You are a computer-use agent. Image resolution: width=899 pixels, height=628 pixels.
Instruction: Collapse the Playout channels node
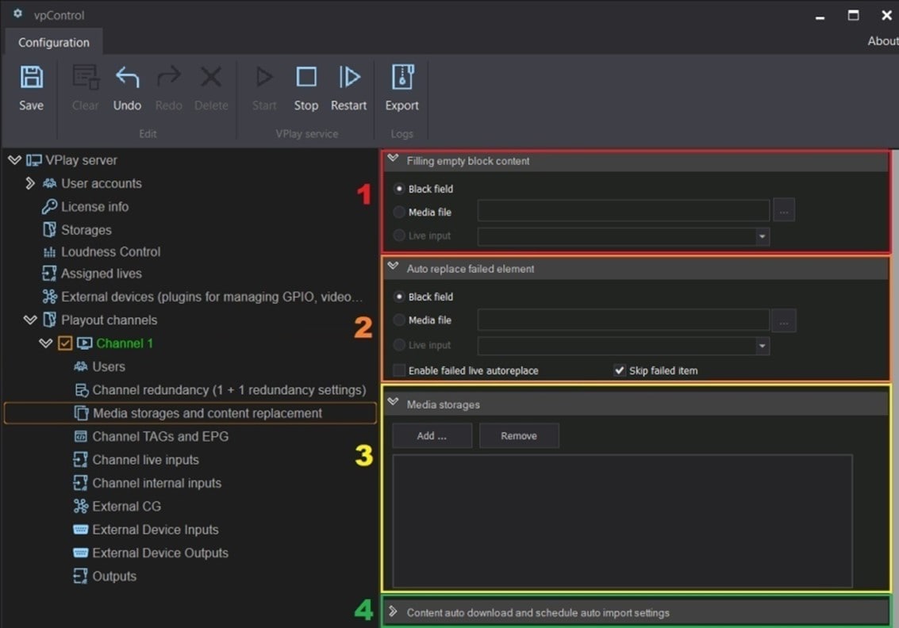(x=30, y=320)
